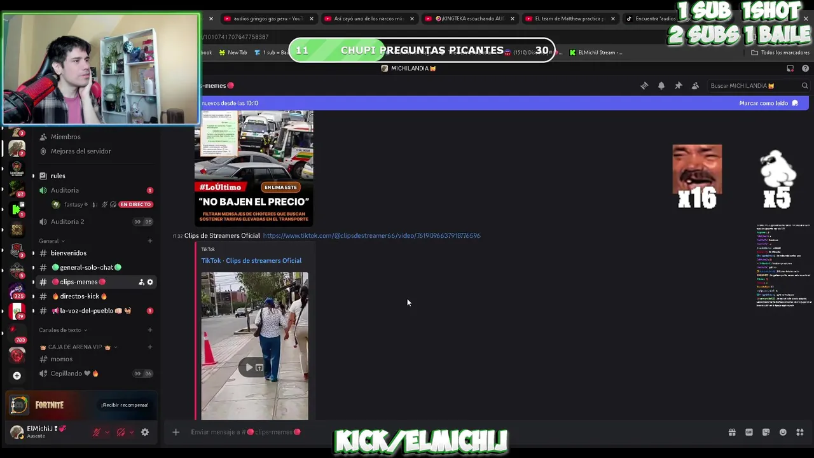Open the Discord help question-mark icon
814x458 pixels.
click(806, 69)
